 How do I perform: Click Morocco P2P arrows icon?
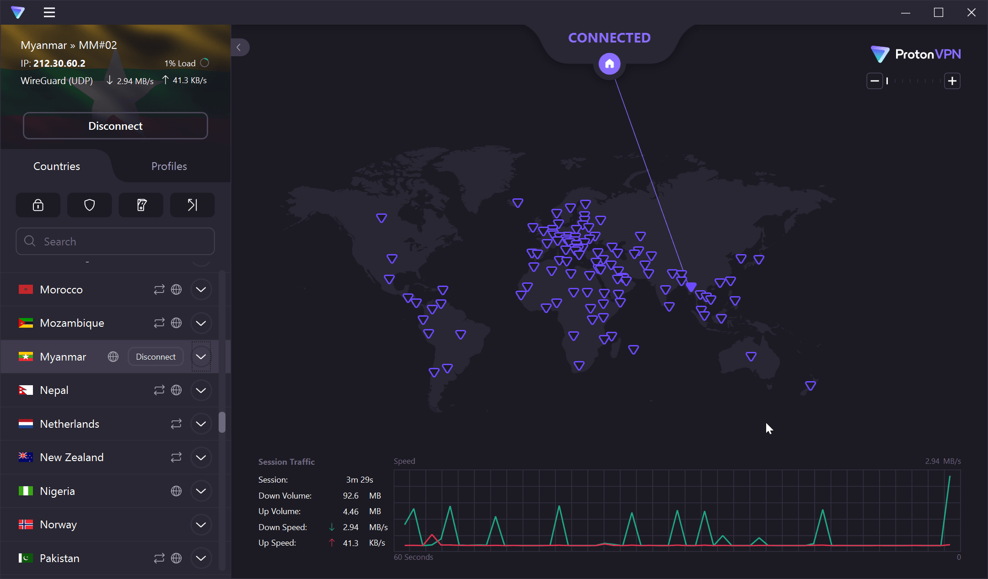click(159, 290)
